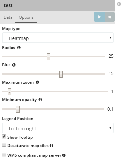This screenshot has height=164, width=123.
Task: Enable Desaturate map tiles checkbox
Action: click(x=4, y=145)
